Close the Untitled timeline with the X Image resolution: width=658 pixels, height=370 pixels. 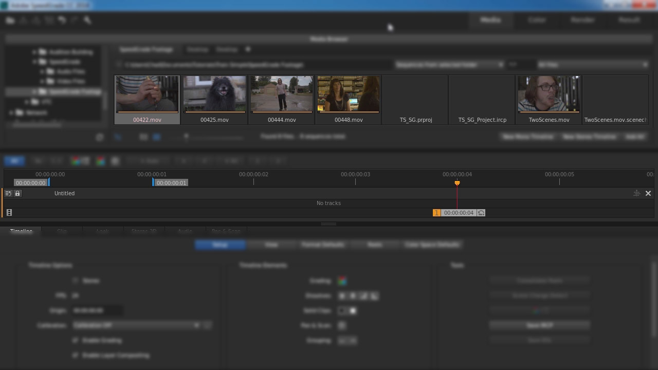648,193
